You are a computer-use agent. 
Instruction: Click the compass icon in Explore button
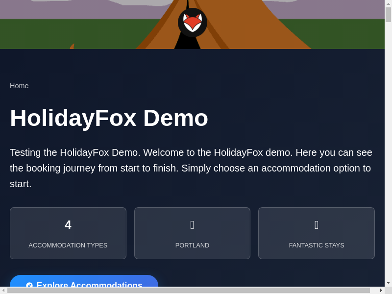(x=29, y=286)
